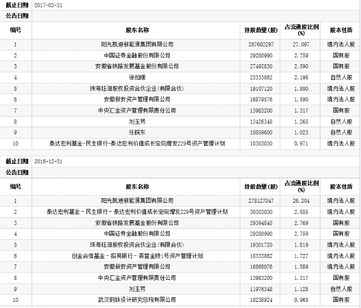Click percentage value 0.971
This screenshot has height=308, width=361.
click(301, 144)
